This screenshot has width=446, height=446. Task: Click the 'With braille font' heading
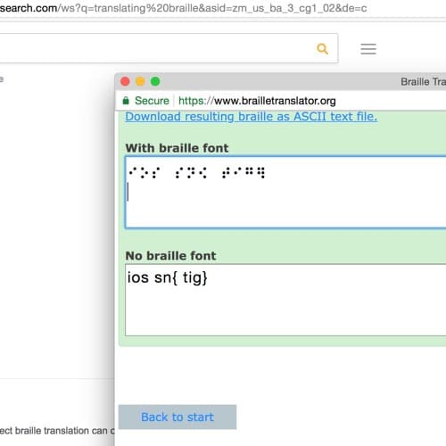tap(177, 148)
